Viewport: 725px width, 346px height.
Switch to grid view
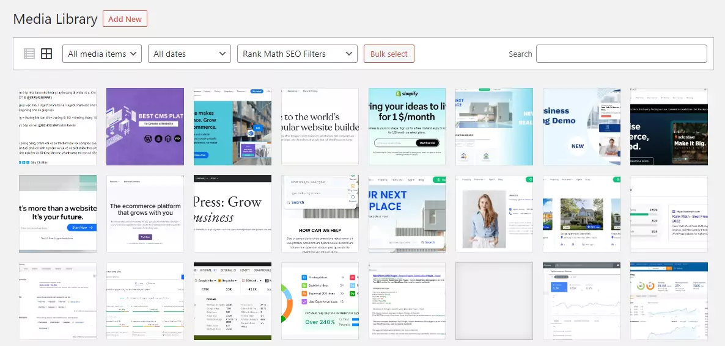[46, 54]
